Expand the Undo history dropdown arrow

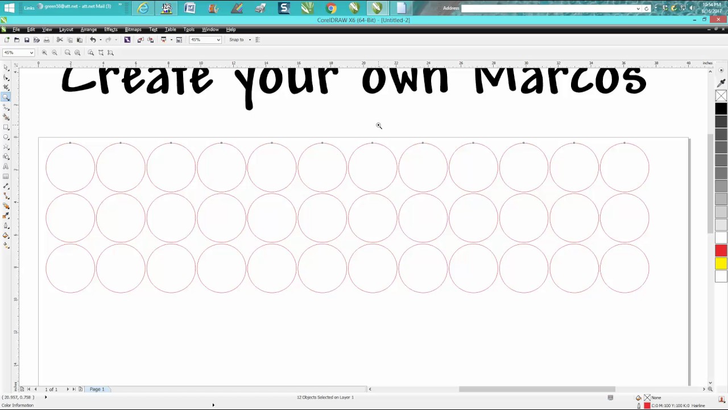coord(101,40)
